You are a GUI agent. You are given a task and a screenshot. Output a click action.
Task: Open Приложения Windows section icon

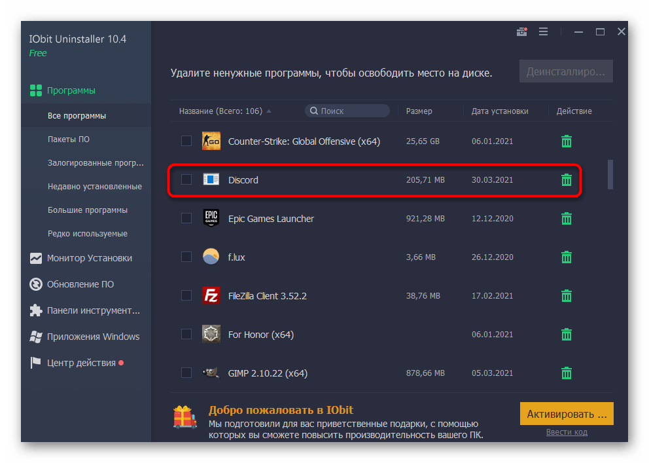coord(37,337)
